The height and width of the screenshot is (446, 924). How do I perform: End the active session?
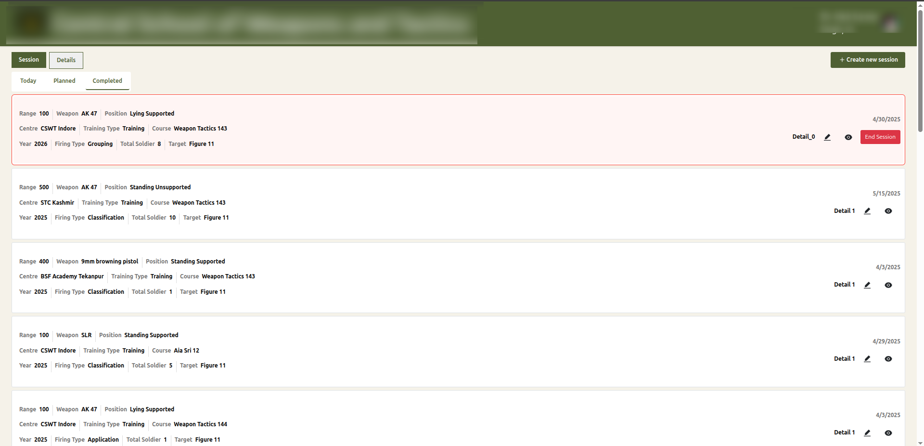[880, 137]
